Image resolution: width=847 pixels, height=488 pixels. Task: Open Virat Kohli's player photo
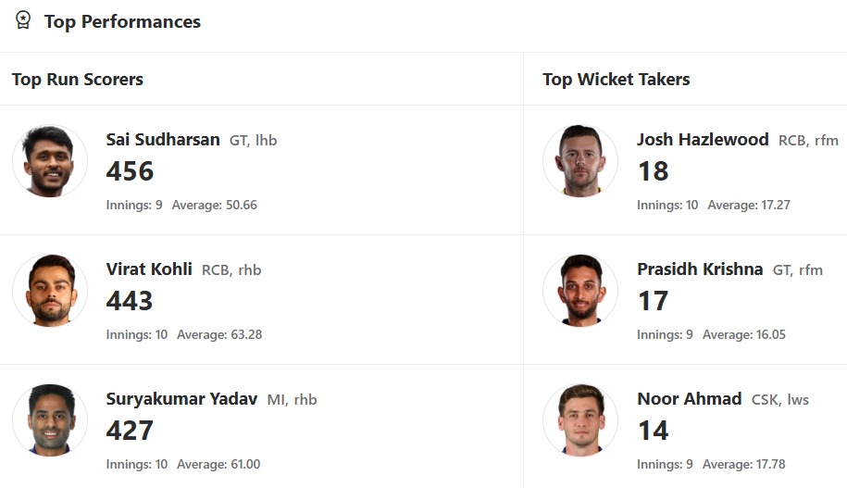(x=50, y=291)
